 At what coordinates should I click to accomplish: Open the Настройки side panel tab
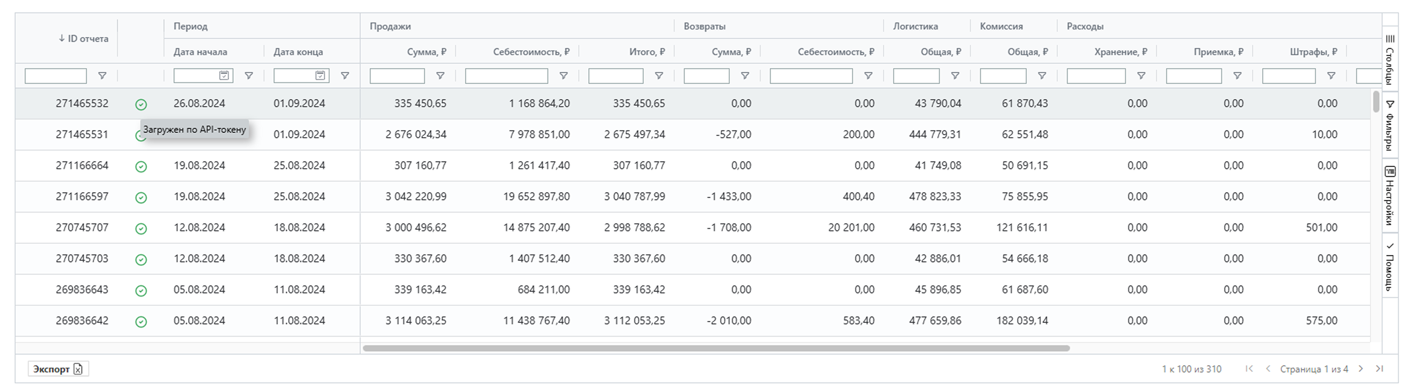pyautogui.click(x=1390, y=196)
